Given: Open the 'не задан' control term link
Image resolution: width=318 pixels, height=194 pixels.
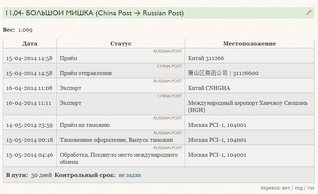Looking at the screenshot, I should click(x=130, y=175).
